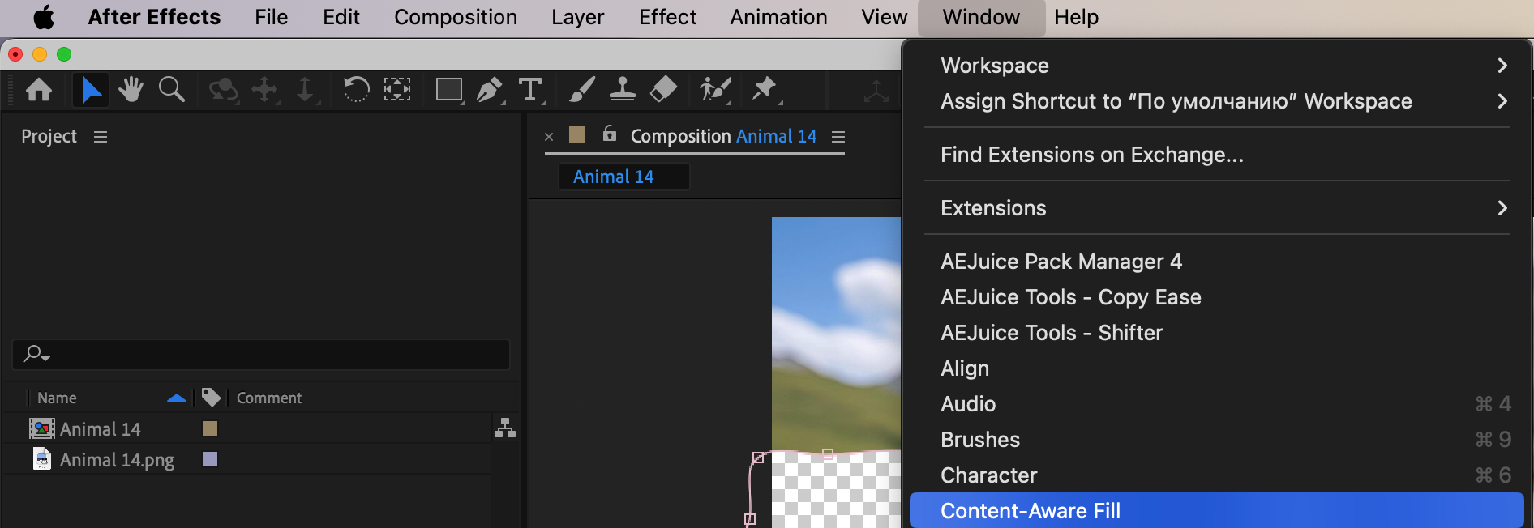
Task: Click Animal 14.png lavender label swatch
Action: (210, 459)
